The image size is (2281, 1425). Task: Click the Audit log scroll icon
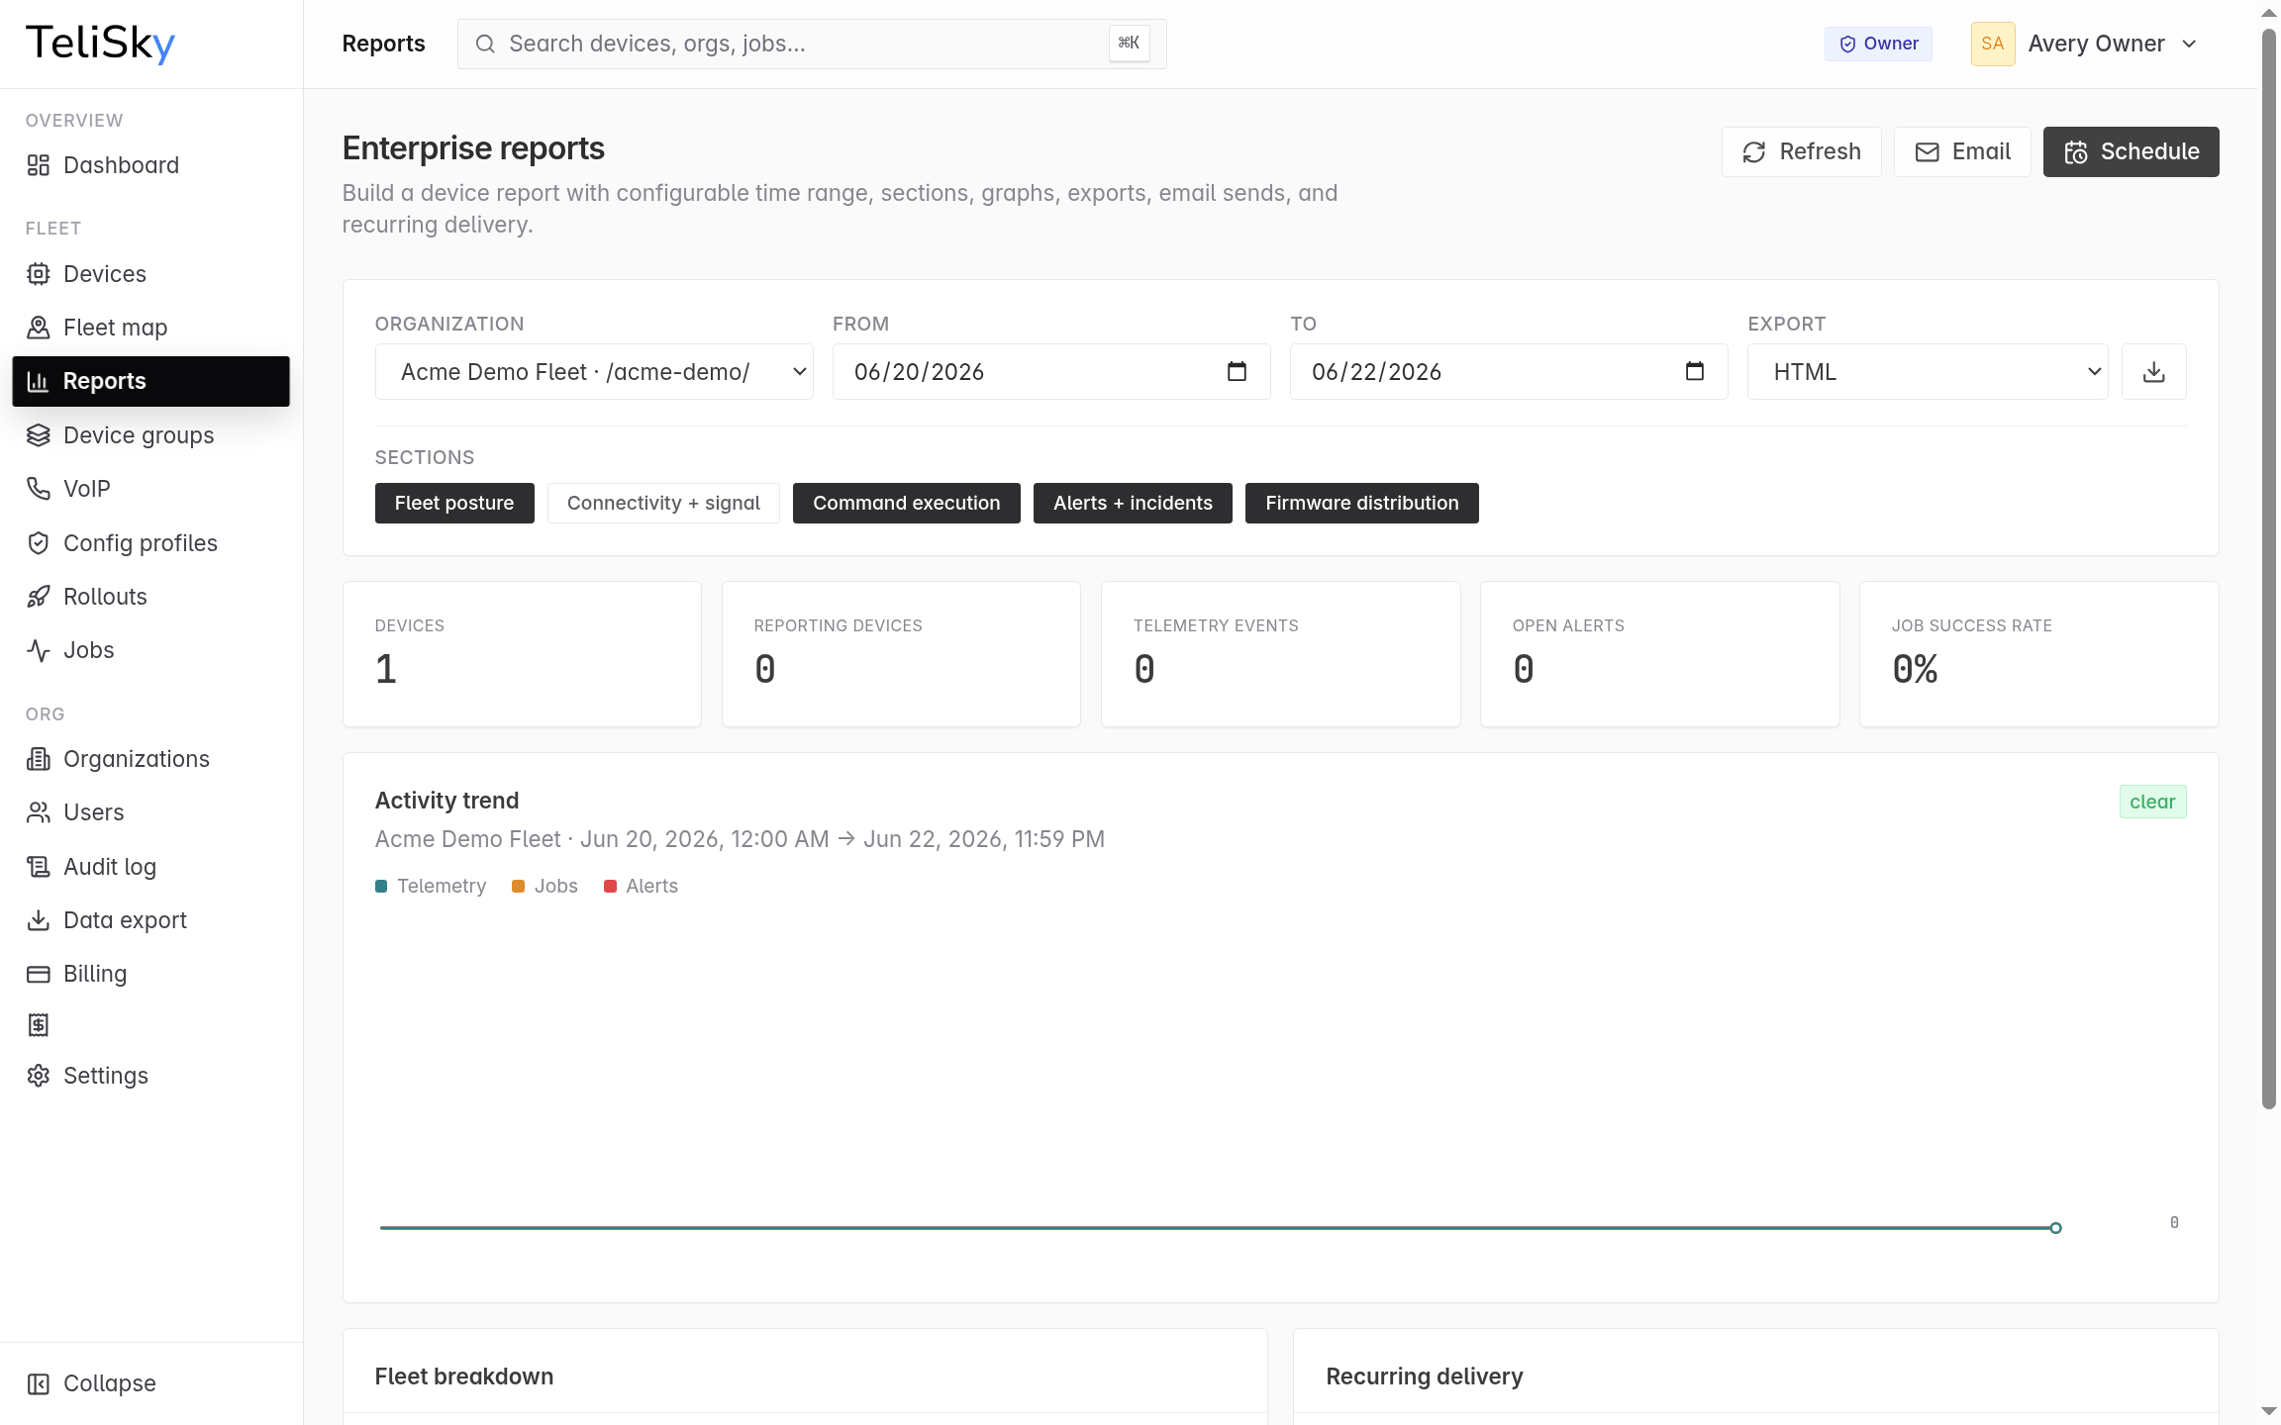point(39,867)
